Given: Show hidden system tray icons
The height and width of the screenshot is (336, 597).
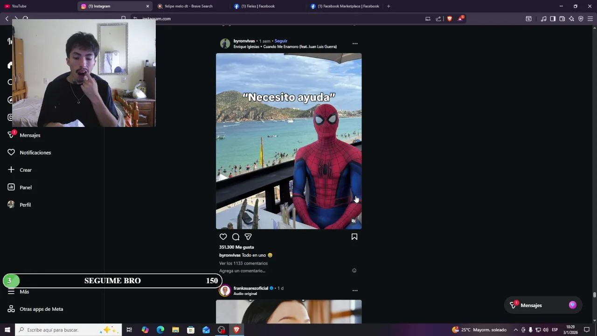Looking at the screenshot, I should coord(515,330).
